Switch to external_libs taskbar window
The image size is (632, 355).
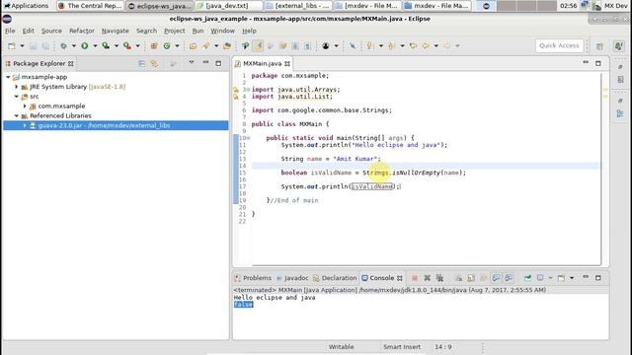[297, 6]
